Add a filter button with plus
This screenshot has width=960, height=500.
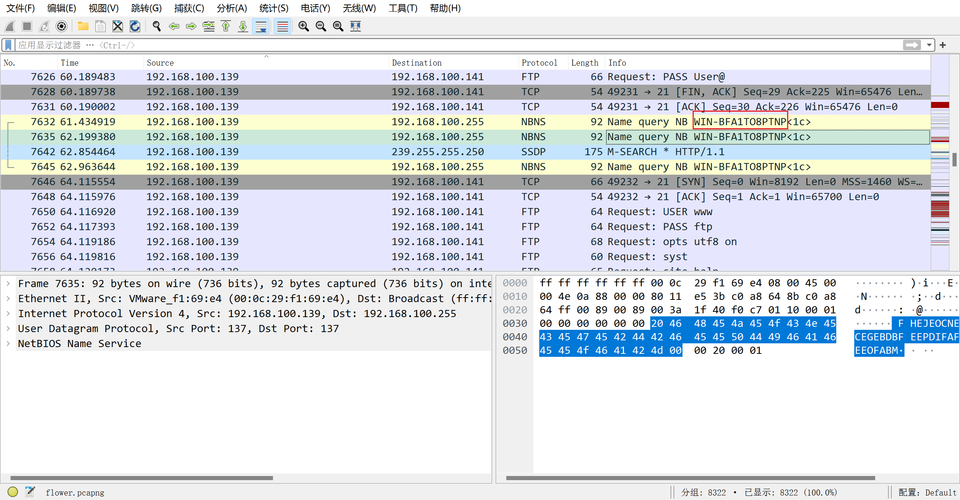(x=943, y=45)
